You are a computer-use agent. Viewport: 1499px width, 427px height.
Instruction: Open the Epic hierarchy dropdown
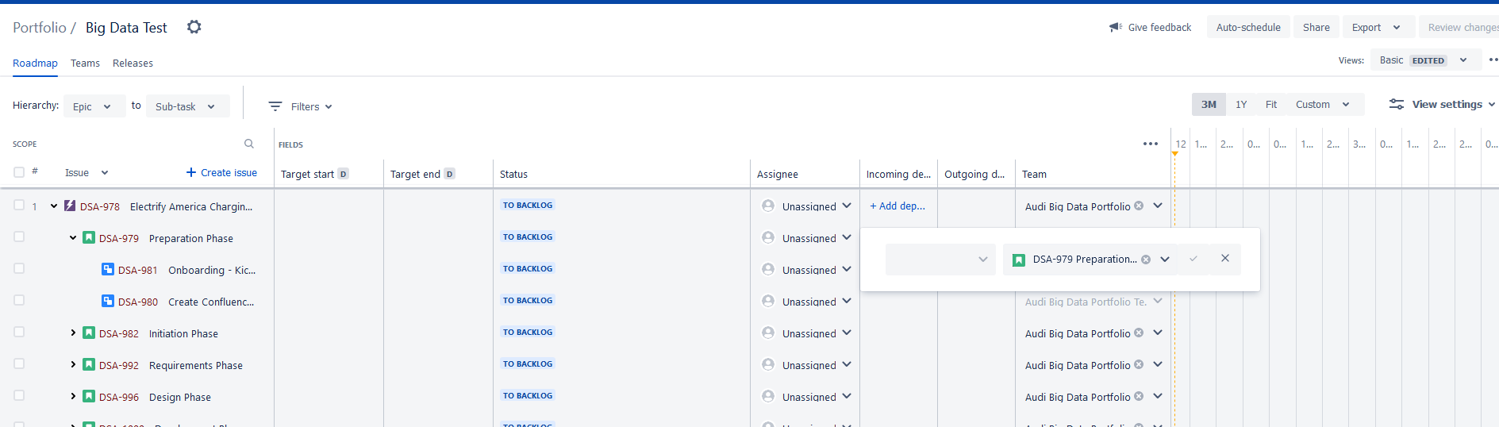tap(94, 106)
